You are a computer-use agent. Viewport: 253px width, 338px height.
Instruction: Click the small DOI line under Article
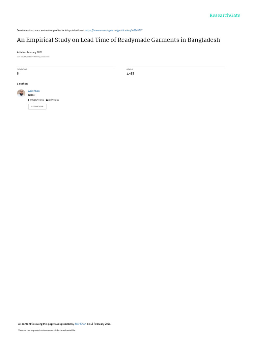coord(33,57)
